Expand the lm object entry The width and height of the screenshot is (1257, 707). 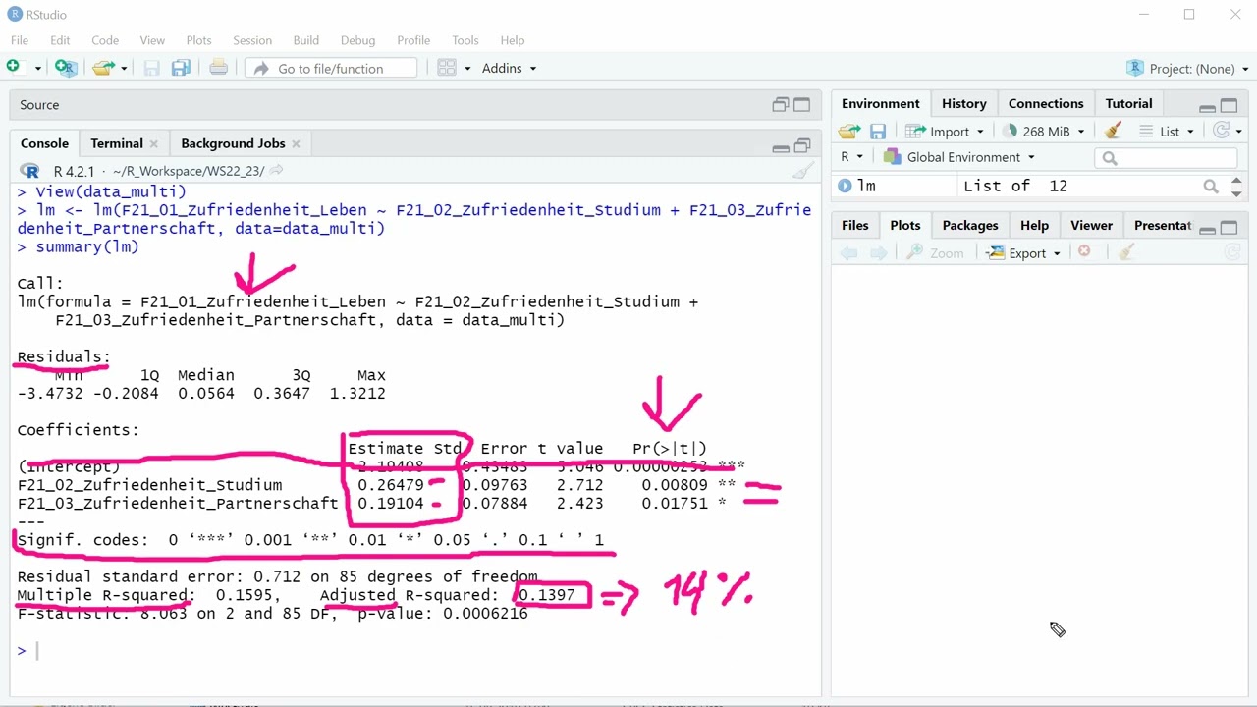point(845,186)
